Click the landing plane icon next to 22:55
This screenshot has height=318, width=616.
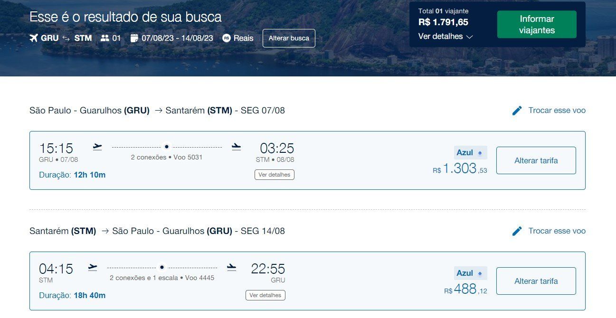tap(231, 267)
